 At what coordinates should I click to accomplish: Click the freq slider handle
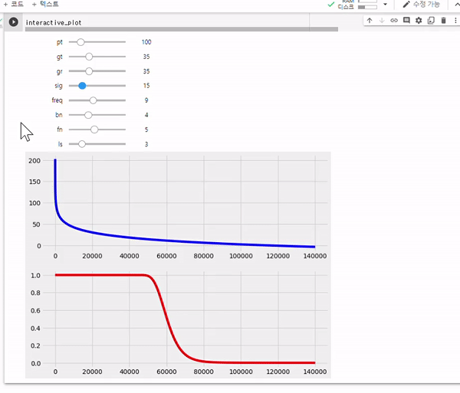click(93, 100)
